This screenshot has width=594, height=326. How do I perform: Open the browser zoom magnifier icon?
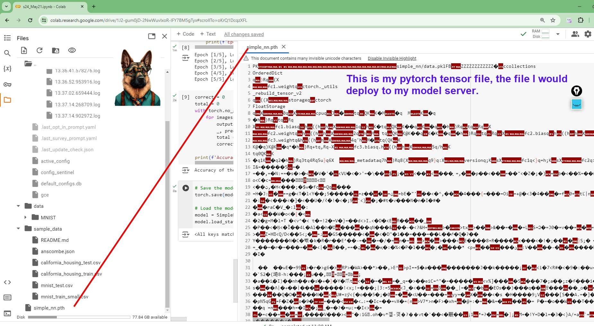coord(542,20)
